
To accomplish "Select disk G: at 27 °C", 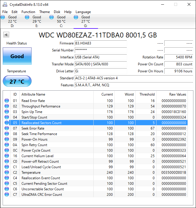I will click(86, 21).
